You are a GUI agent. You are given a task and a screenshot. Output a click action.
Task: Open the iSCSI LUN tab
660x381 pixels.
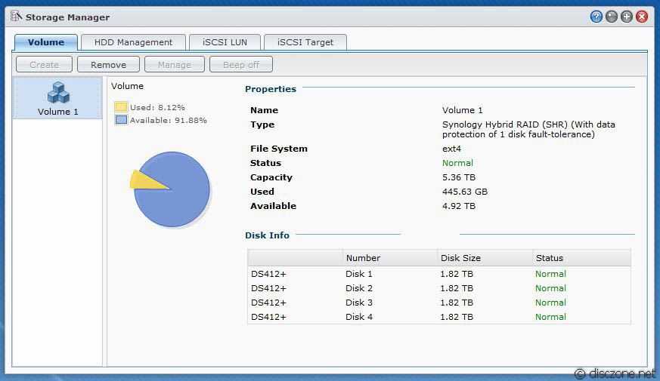click(225, 42)
